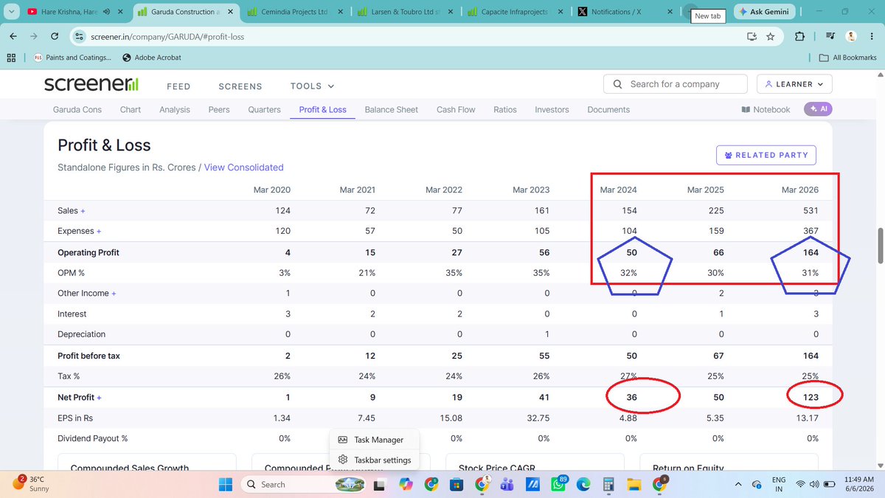Open the View Consolidated link
The height and width of the screenshot is (498, 885).
(x=243, y=167)
